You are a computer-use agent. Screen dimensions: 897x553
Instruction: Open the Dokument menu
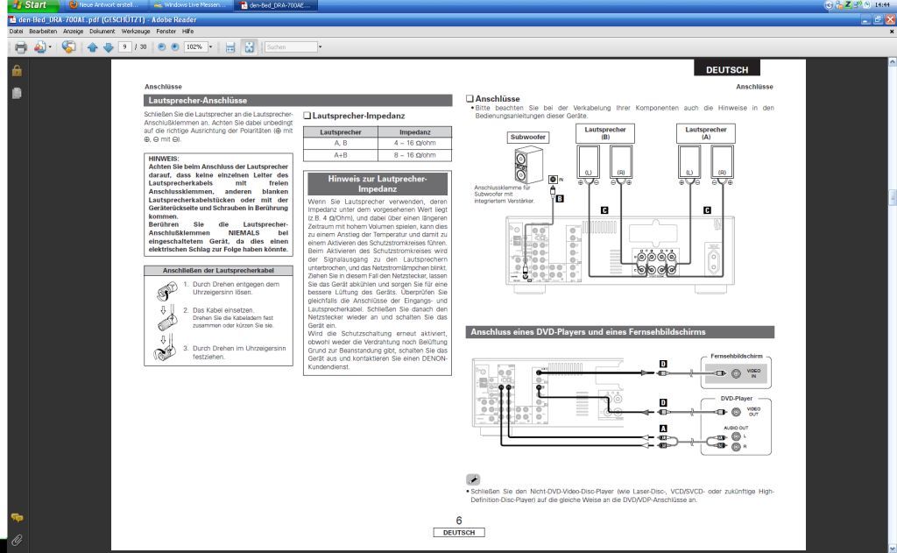(102, 32)
